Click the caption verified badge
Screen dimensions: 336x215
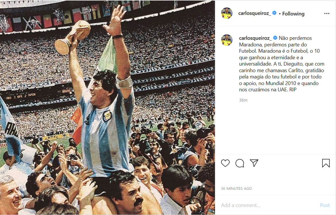[x=275, y=38]
